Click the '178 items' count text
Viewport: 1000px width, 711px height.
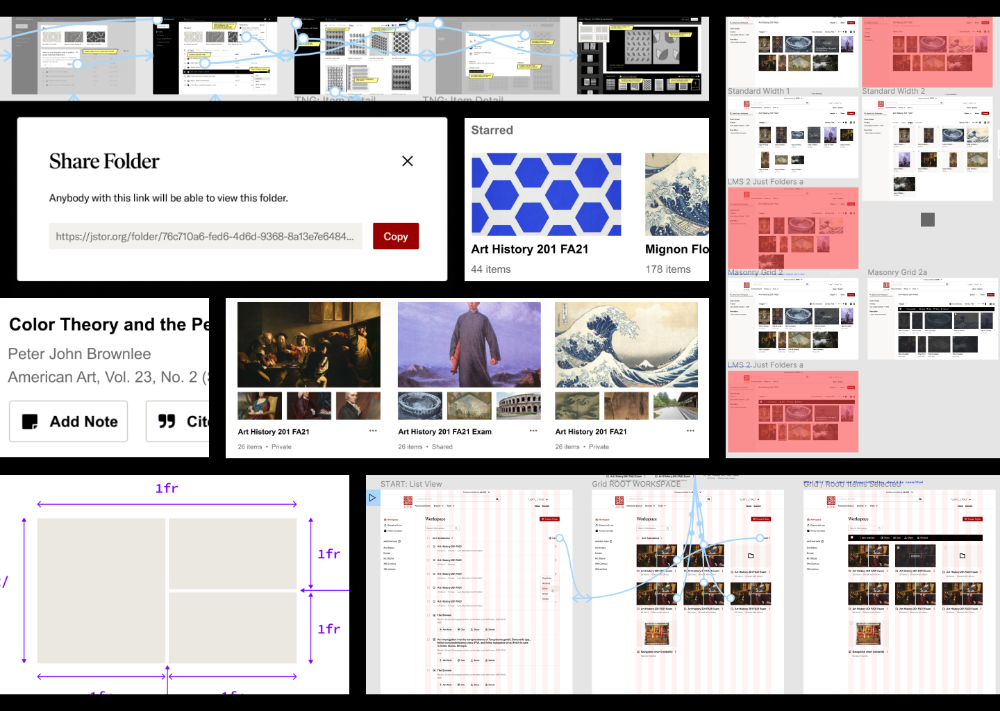668,269
